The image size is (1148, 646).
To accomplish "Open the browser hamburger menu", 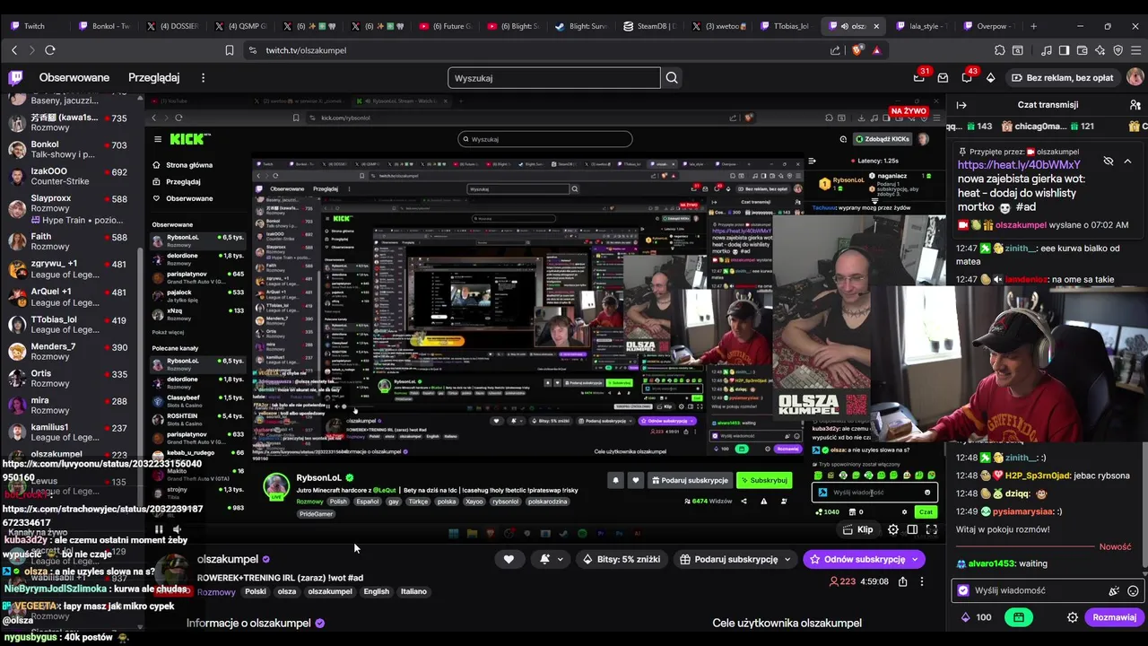I will (1135, 50).
